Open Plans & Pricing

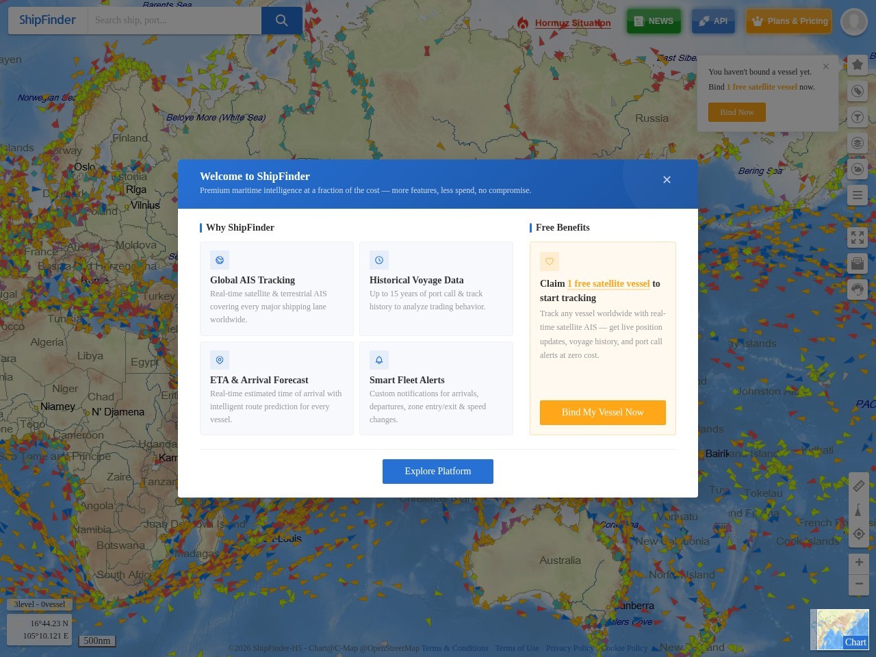(x=789, y=21)
